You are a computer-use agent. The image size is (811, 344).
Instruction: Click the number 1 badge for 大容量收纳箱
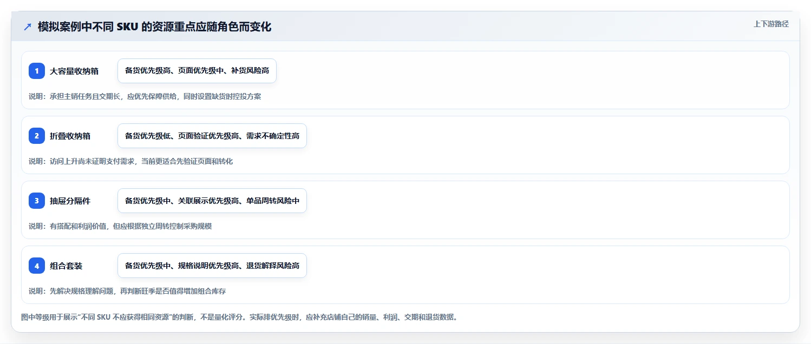click(37, 71)
